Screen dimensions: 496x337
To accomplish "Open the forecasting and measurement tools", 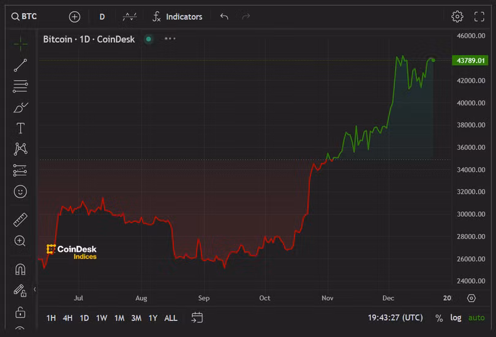I will pyautogui.click(x=20, y=170).
